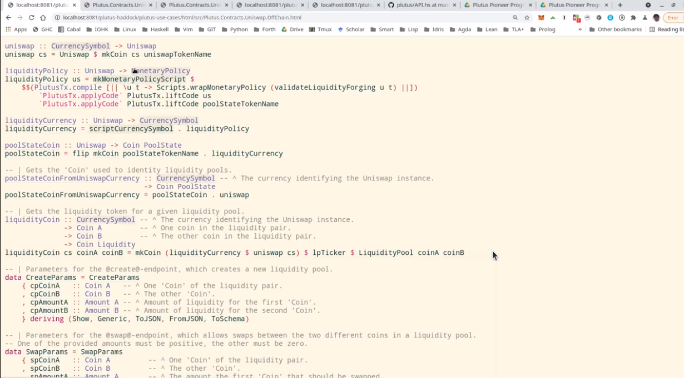Click the browser back arrow
This screenshot has height=378, width=684.
tap(8, 18)
